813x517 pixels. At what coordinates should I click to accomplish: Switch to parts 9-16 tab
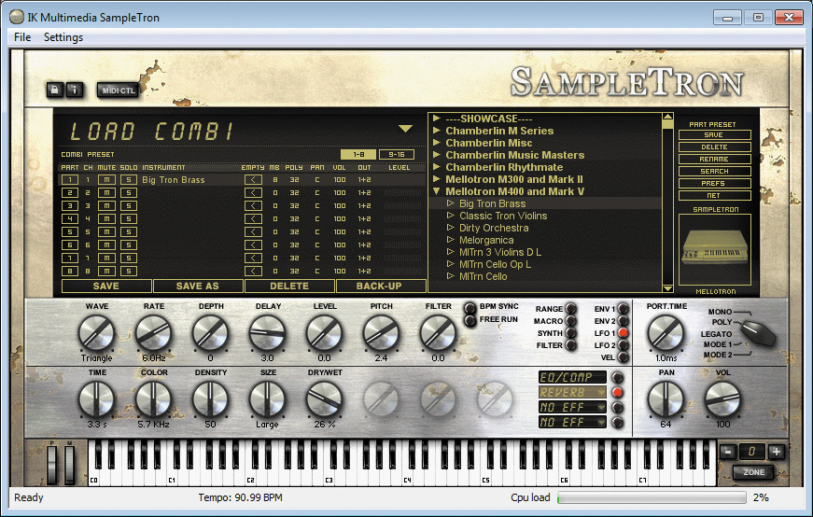coord(397,155)
